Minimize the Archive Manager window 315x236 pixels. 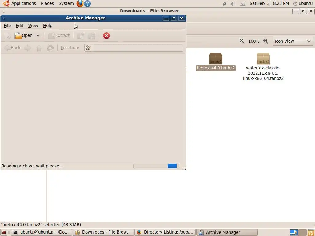click(166, 18)
